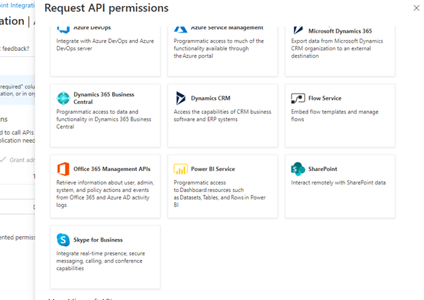The width and height of the screenshot is (424, 300).
Task: Select Office 365 Management APIs title
Action: (x=112, y=169)
